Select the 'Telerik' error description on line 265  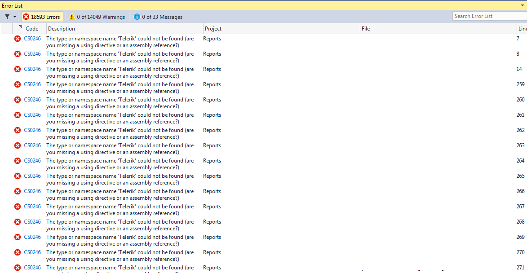click(x=120, y=179)
